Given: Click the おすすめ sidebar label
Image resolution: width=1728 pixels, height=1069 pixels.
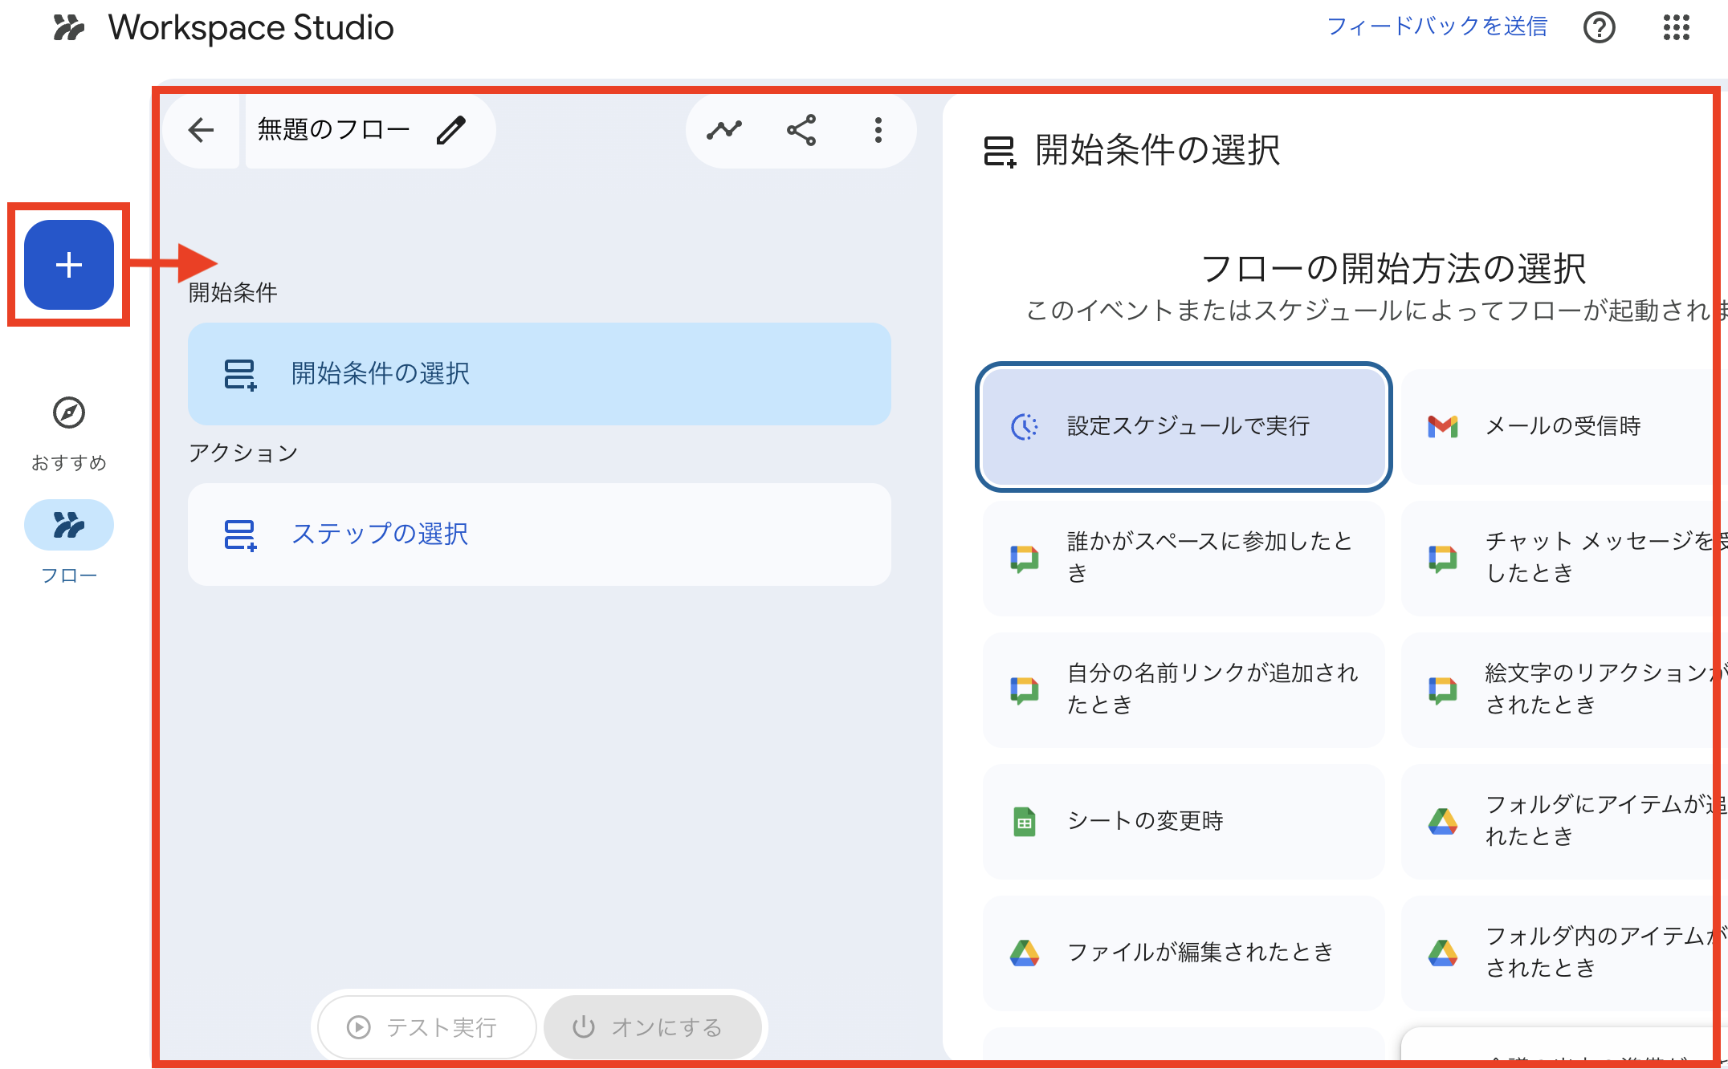Looking at the screenshot, I should (x=69, y=463).
